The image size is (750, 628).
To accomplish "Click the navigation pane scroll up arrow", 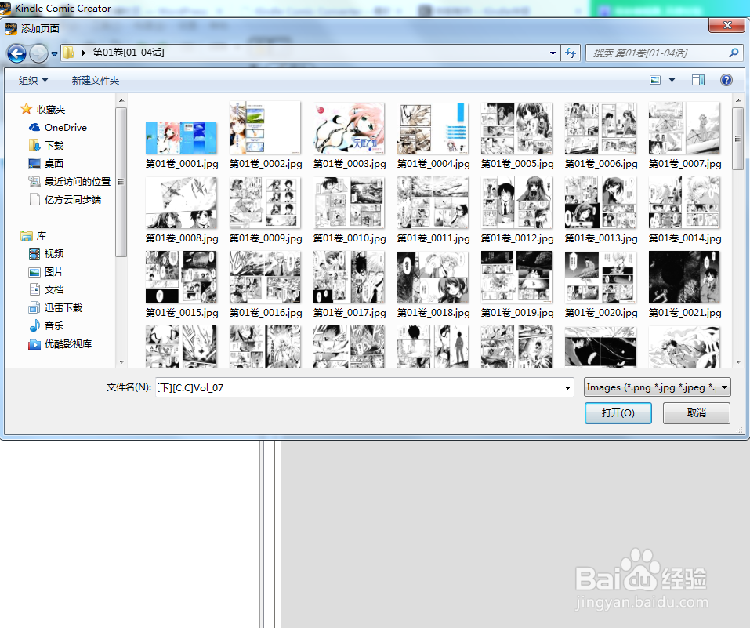I will 121,100.
